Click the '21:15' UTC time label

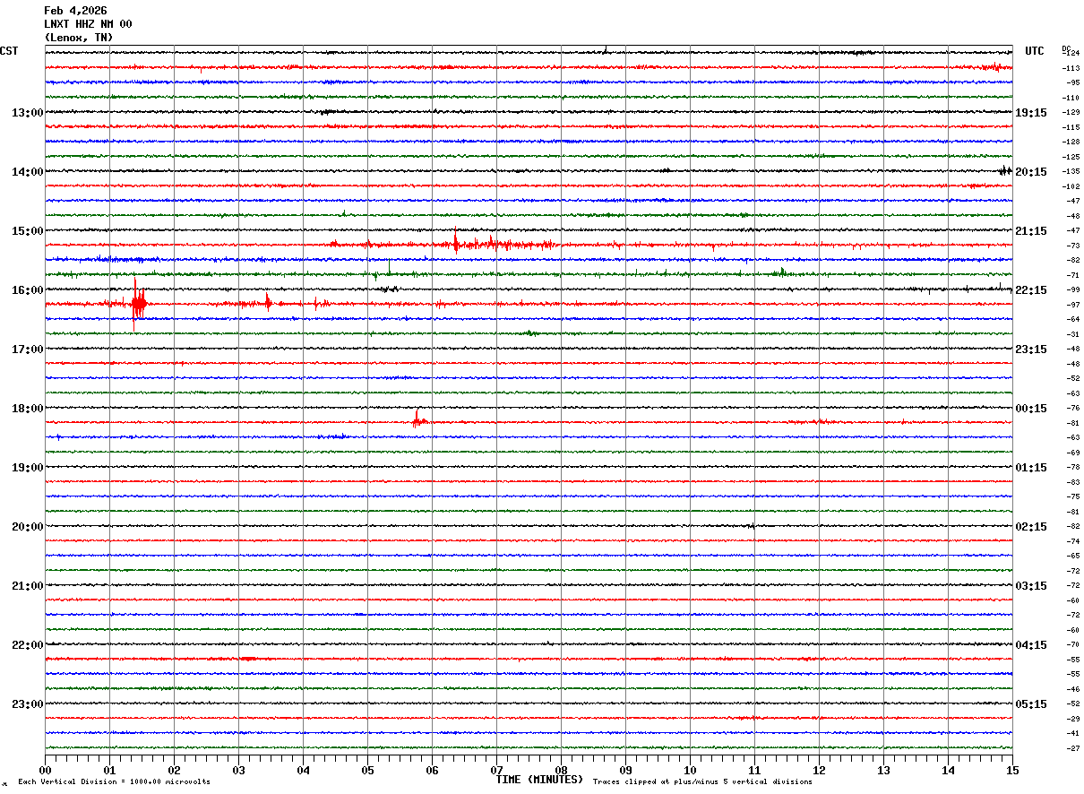[x=1031, y=231]
